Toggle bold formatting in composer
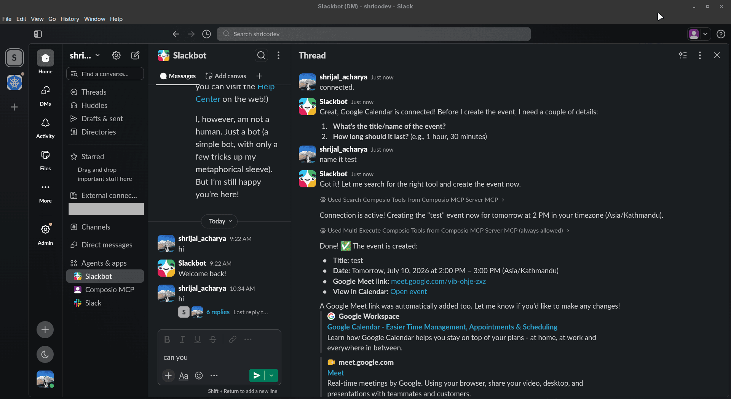 [x=167, y=339]
